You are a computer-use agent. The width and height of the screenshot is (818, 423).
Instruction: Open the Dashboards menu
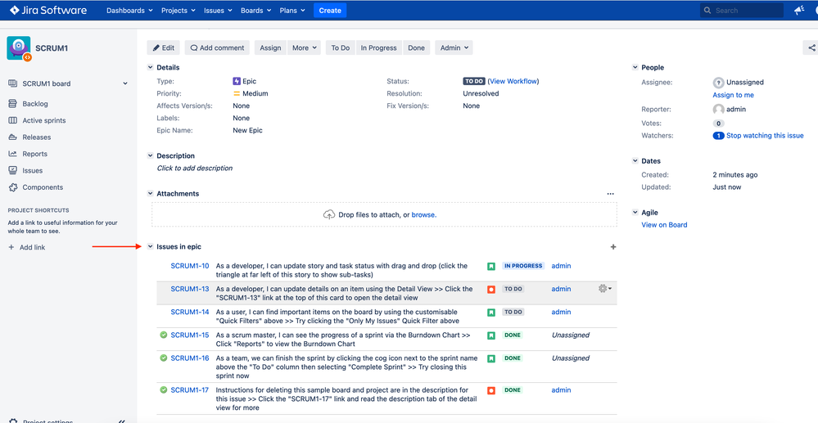point(129,11)
